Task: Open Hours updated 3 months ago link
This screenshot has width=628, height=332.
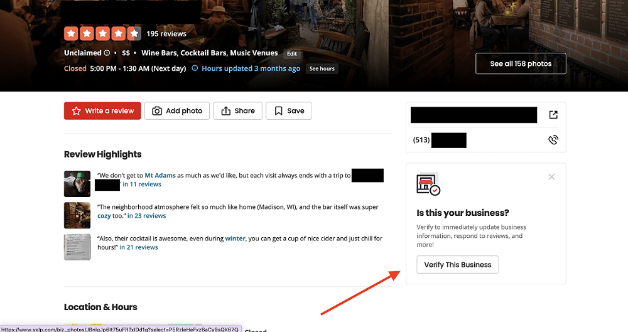Action: 251,68
